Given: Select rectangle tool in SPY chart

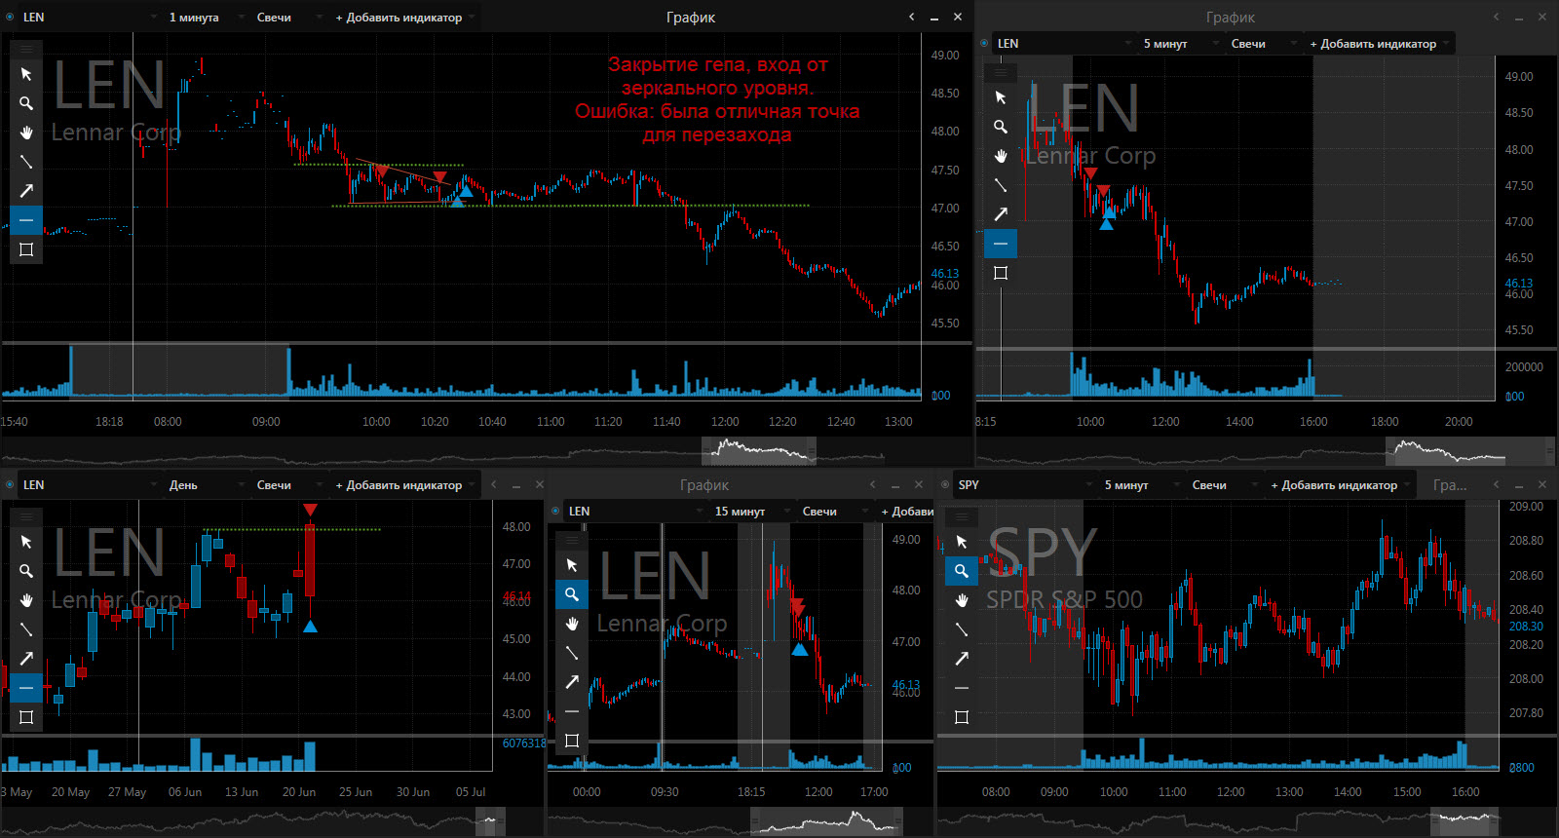Looking at the screenshot, I should pos(962,717).
